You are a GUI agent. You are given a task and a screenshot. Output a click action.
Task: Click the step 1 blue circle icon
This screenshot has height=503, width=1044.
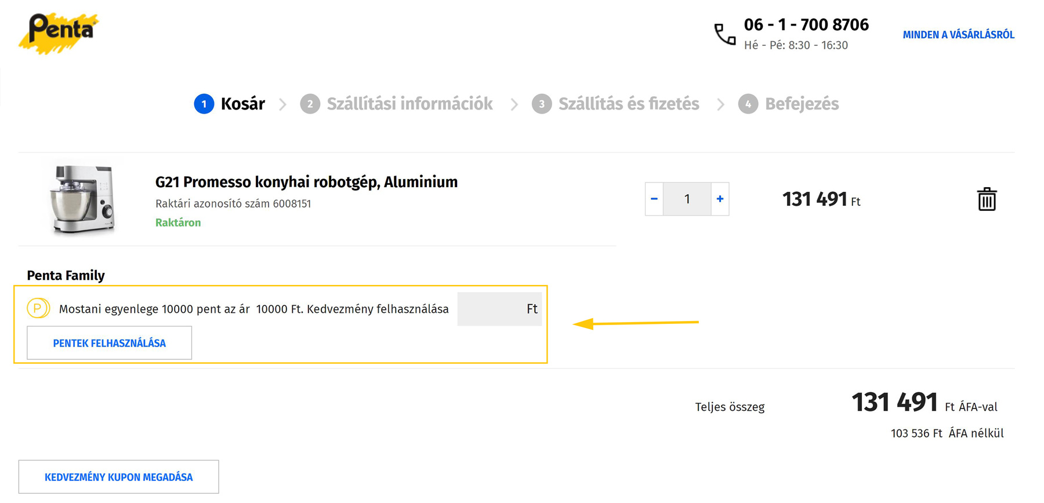(204, 104)
